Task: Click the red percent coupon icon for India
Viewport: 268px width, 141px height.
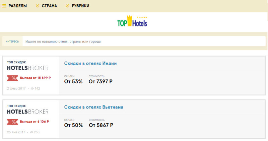Action: coord(12,78)
